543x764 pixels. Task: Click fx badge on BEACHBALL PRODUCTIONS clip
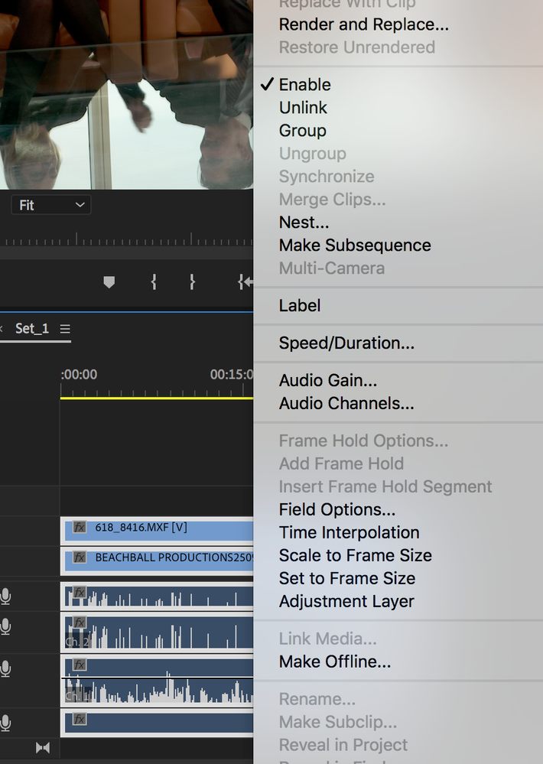pos(80,558)
